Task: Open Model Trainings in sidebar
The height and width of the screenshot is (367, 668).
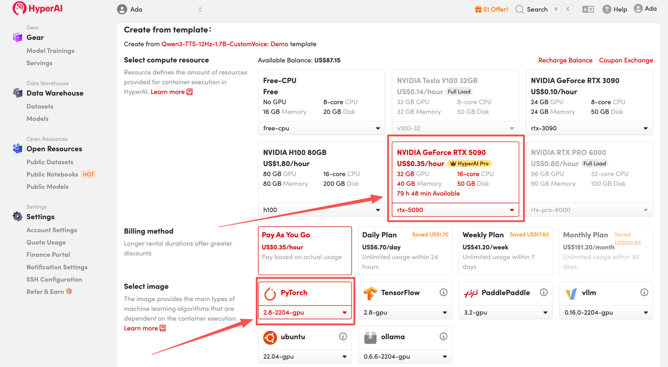Action: tap(51, 51)
